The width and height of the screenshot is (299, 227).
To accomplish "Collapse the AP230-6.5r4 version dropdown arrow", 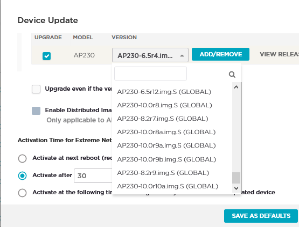I will (x=182, y=56).
